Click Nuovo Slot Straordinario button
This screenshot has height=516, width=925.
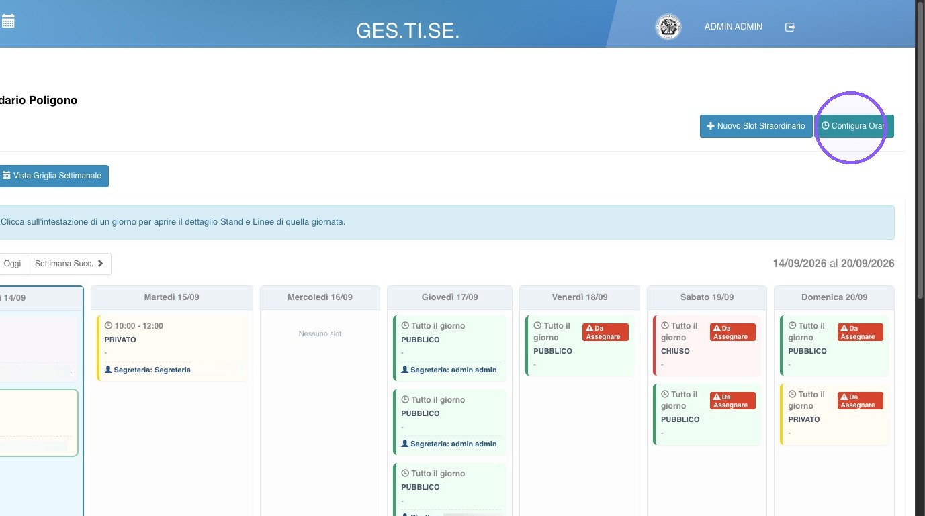coord(756,126)
